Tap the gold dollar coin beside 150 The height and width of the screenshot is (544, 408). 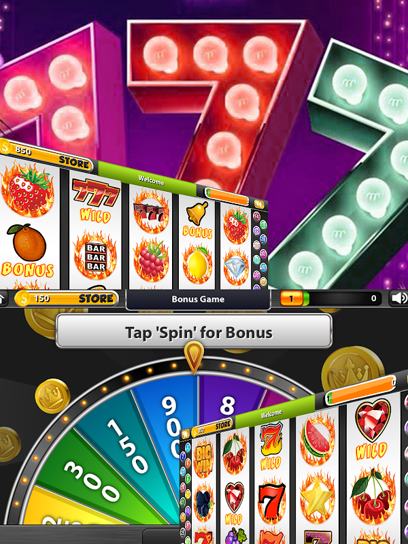[x=22, y=299]
